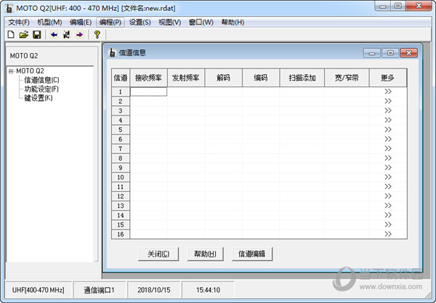
Task: Click the 编码 column header
Action: pyautogui.click(x=261, y=78)
